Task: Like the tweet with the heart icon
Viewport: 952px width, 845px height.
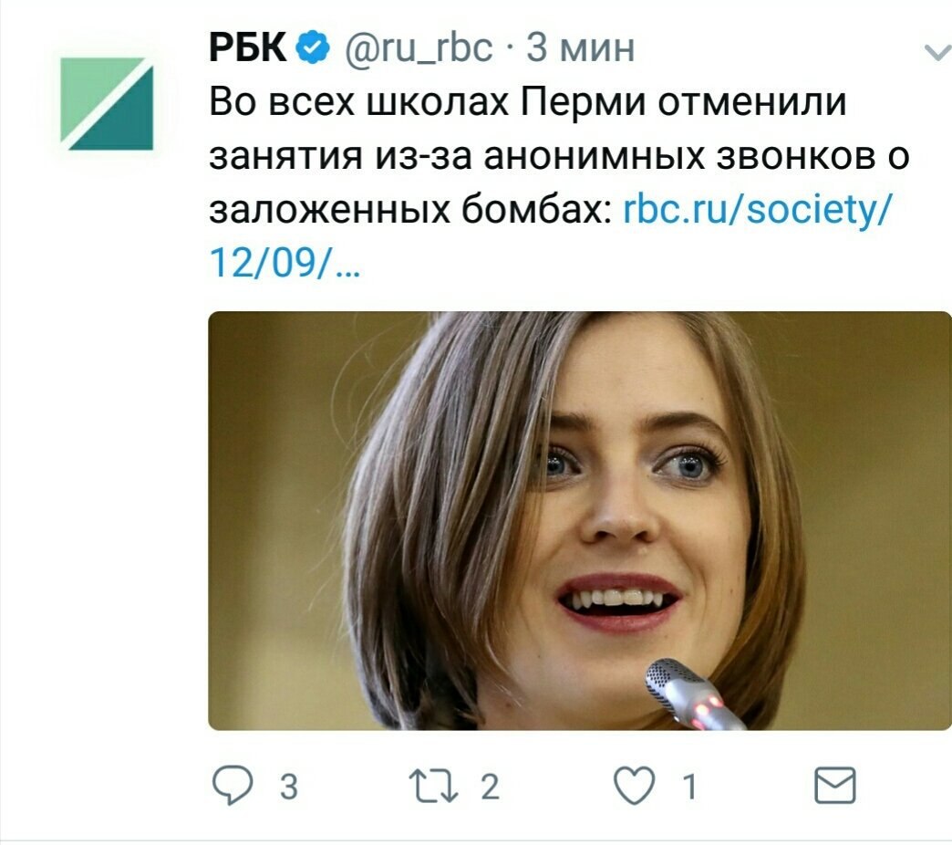Action: [x=635, y=786]
